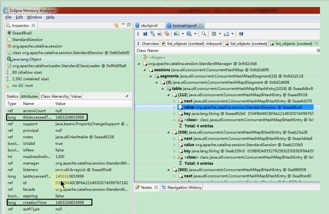Image resolution: width=329 pixels, height=214 pixels.
Task: Click the Calculate Retained Size calculator icon
Action: (x=214, y=34)
